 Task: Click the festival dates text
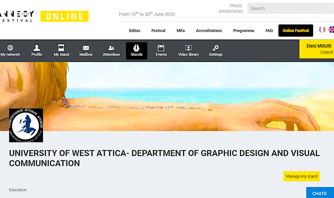click(147, 14)
